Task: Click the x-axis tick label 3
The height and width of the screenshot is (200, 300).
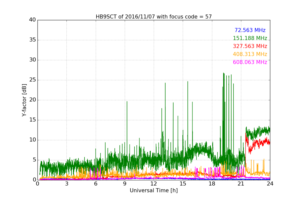Action: pos(66,183)
